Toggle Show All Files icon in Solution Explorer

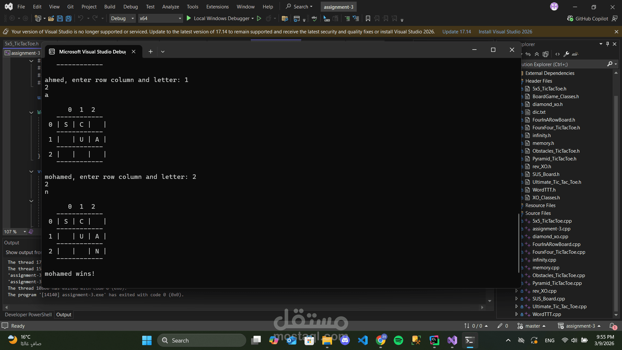[x=546, y=54]
